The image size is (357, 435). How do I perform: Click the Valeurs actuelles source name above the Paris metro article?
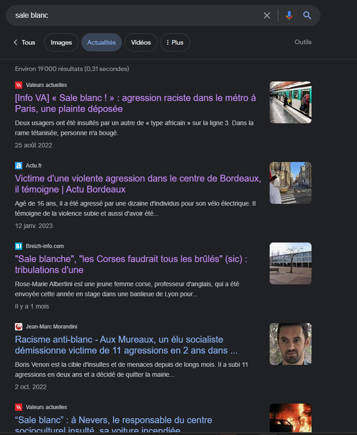pyautogui.click(x=46, y=85)
